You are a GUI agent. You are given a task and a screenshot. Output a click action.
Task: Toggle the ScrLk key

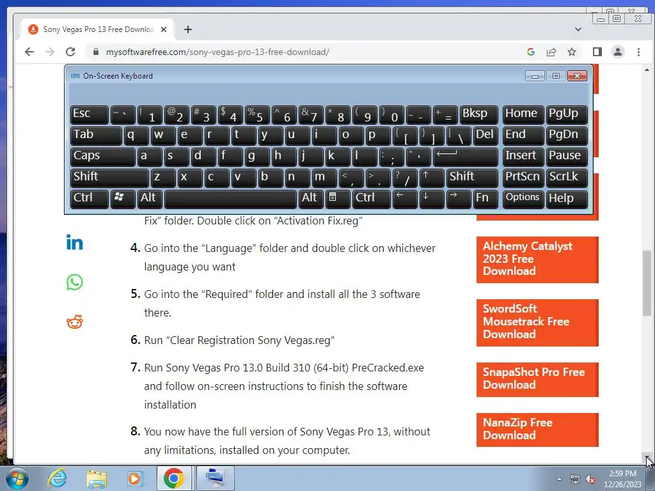[567, 178]
